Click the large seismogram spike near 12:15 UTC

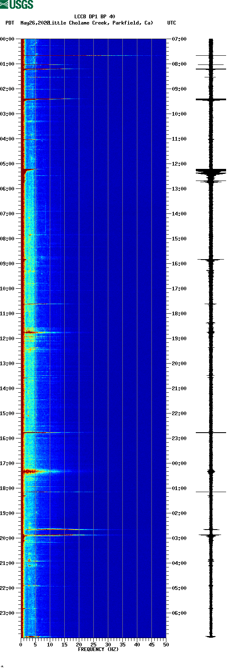point(211,173)
